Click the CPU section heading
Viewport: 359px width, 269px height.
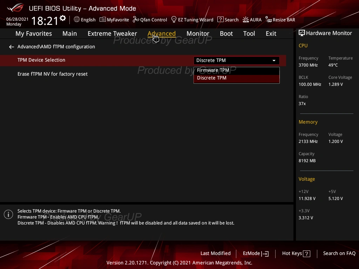tap(303, 46)
